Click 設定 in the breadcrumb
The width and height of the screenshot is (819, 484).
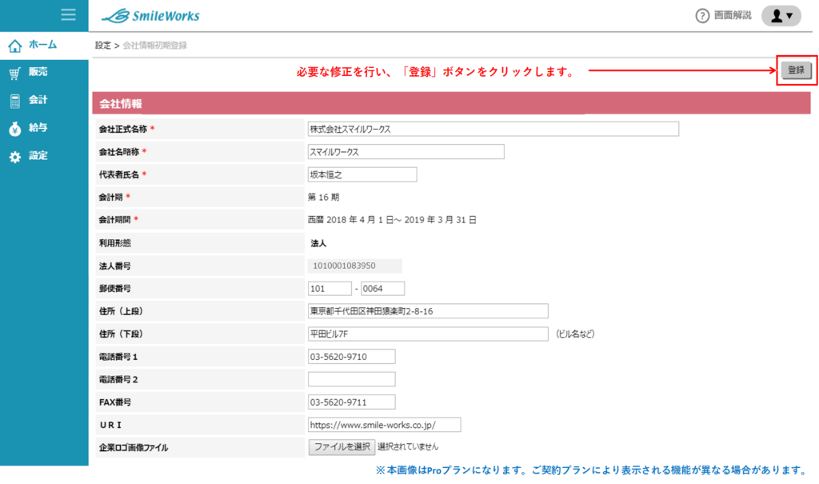click(x=103, y=46)
